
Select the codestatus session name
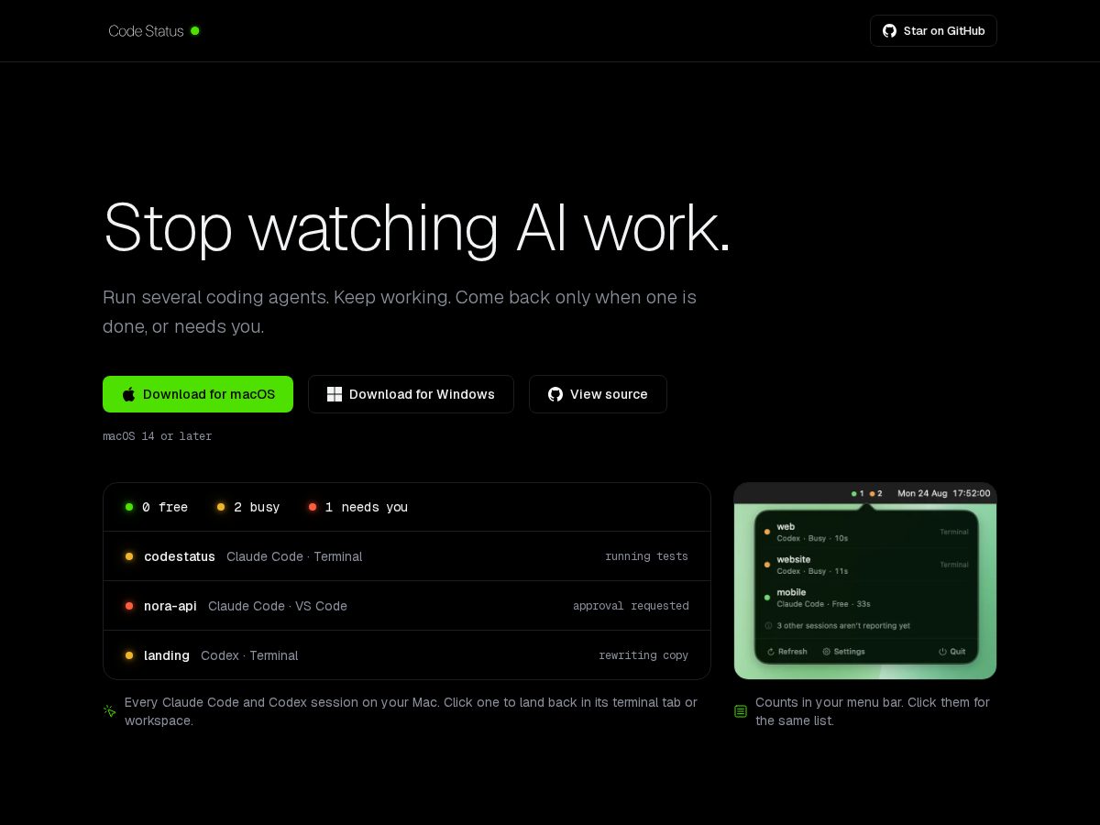pyautogui.click(x=180, y=556)
